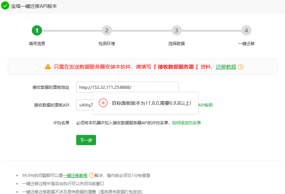This screenshot has height=194, width=285.
Task: Click the title text 宝塔一键迁移API版本
Action: [34, 6]
